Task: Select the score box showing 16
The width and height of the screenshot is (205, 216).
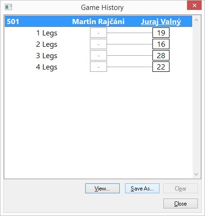Action: 161,44
